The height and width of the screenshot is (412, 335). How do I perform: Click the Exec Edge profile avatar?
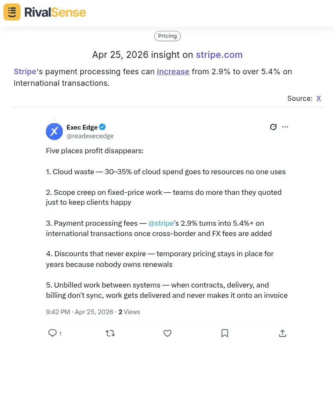54,131
